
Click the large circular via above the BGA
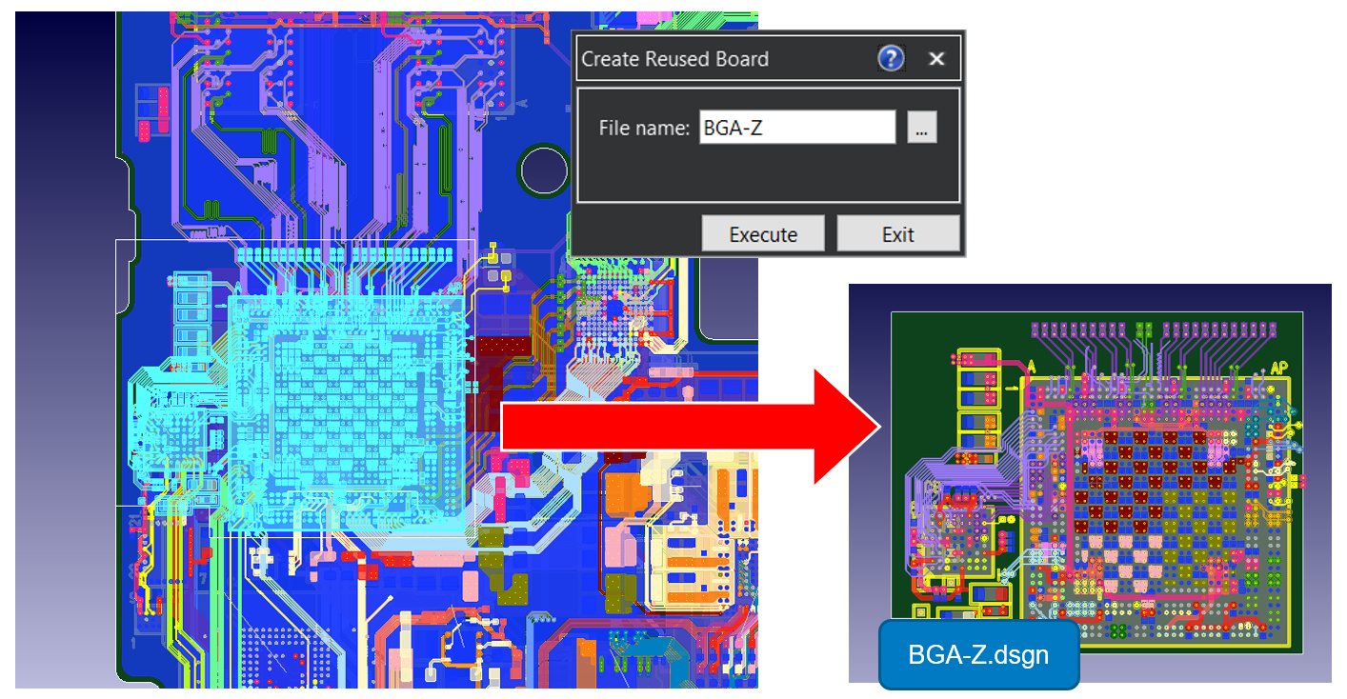coord(543,170)
